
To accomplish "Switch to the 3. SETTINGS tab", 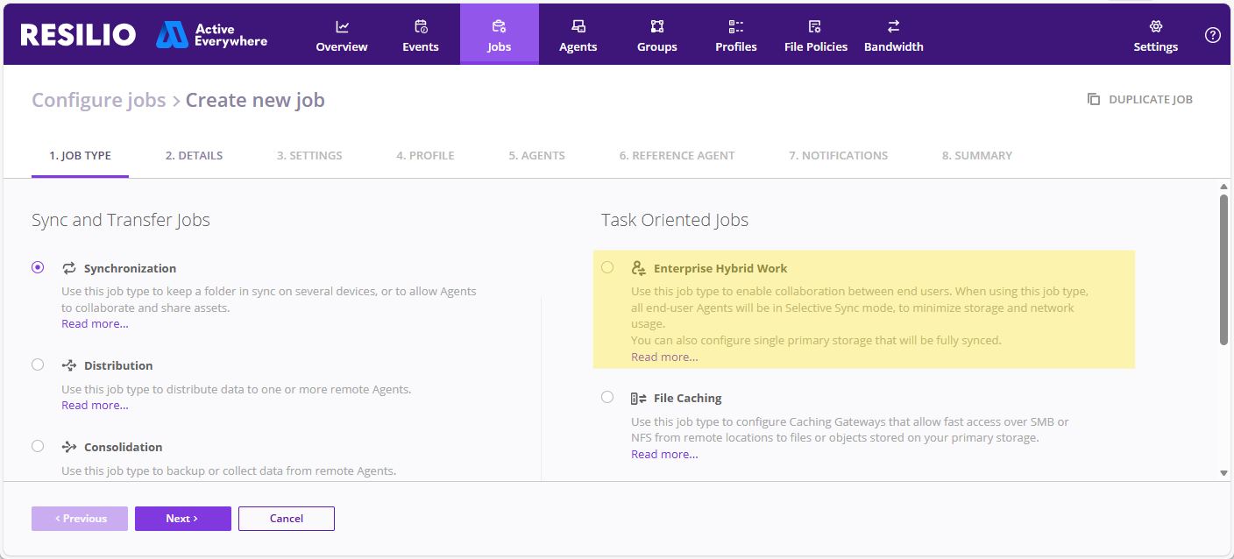I will pos(309,155).
